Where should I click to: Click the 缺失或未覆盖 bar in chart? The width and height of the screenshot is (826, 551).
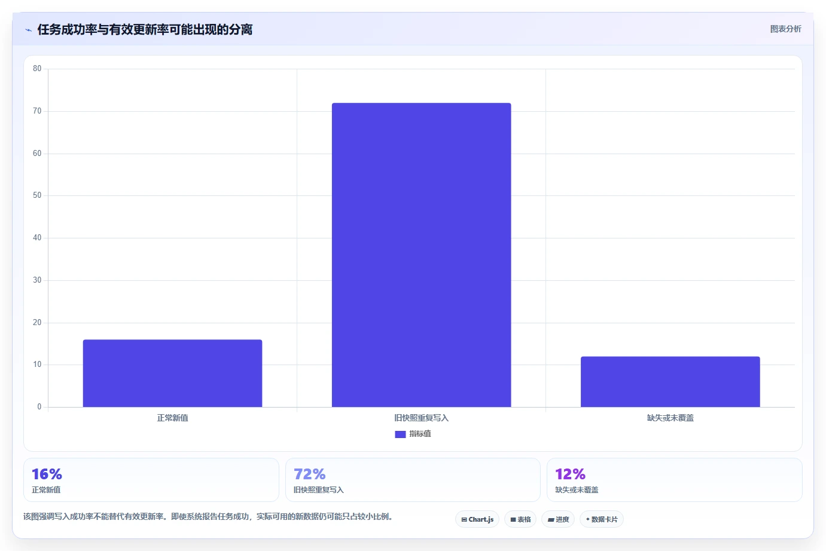click(670, 382)
